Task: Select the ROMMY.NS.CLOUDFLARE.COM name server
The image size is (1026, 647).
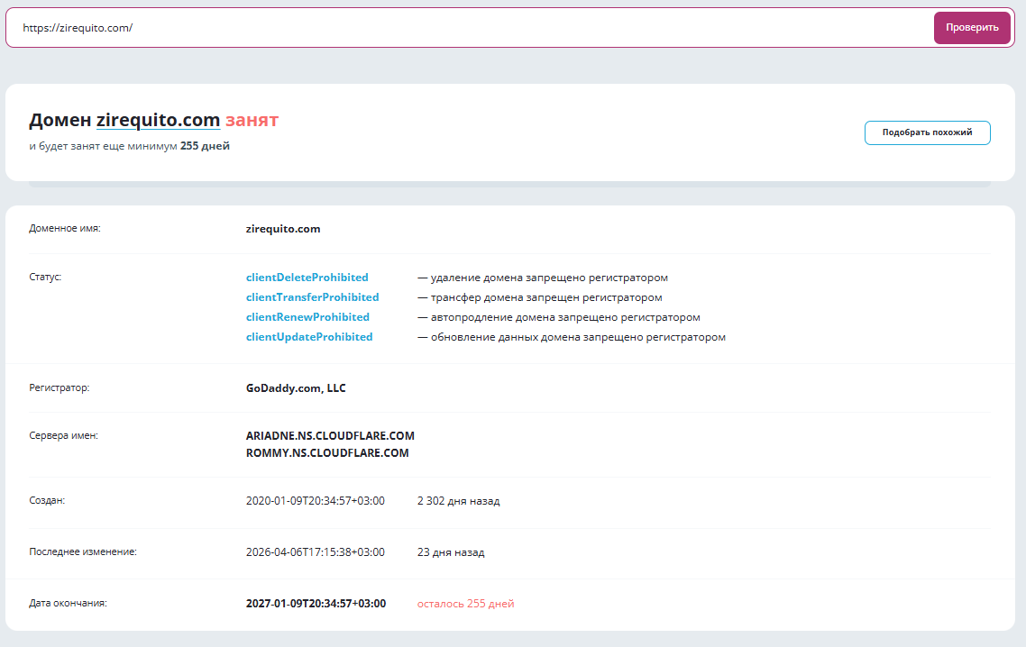Action: (x=327, y=453)
